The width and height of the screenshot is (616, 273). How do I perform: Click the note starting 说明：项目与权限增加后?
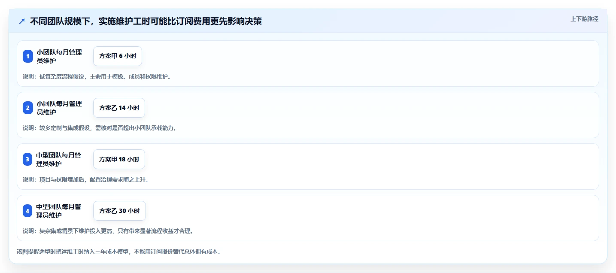86,179
